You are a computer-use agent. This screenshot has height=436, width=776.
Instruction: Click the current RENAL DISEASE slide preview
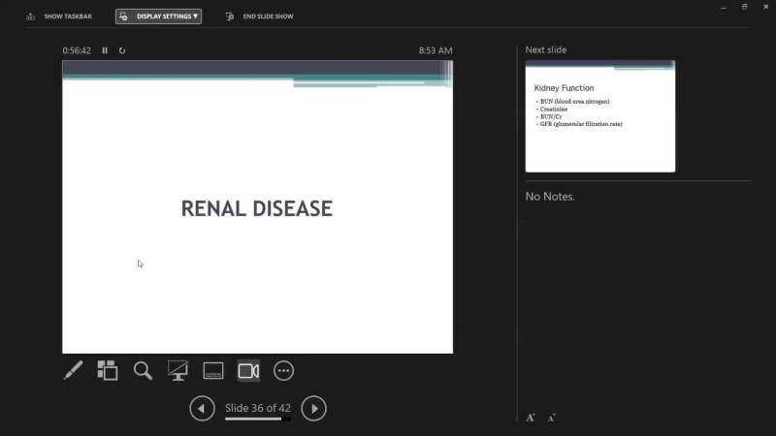[x=257, y=207]
